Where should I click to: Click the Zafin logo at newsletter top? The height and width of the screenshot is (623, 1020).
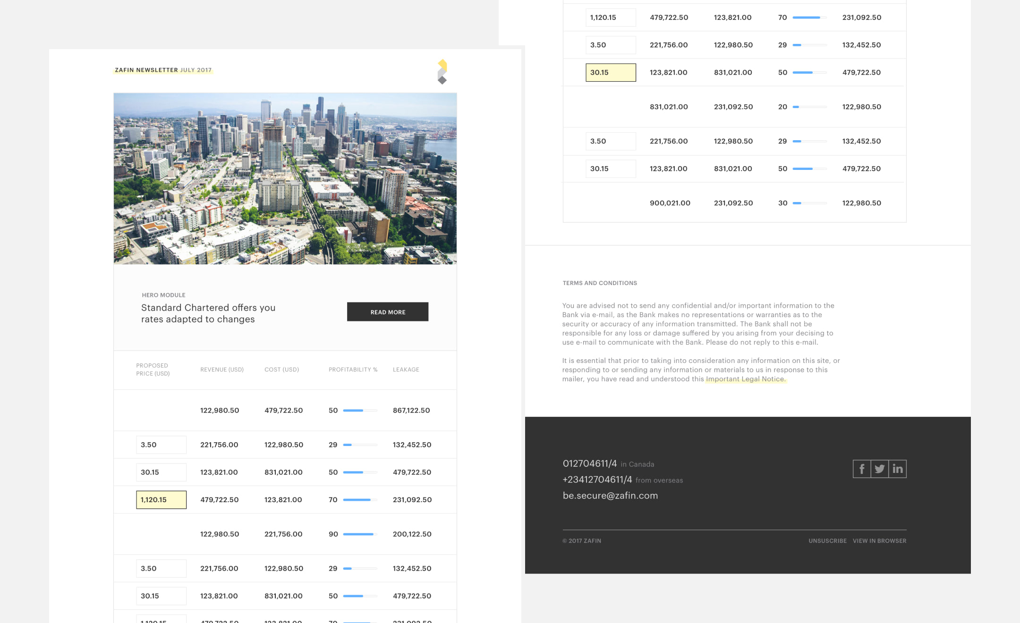(442, 72)
